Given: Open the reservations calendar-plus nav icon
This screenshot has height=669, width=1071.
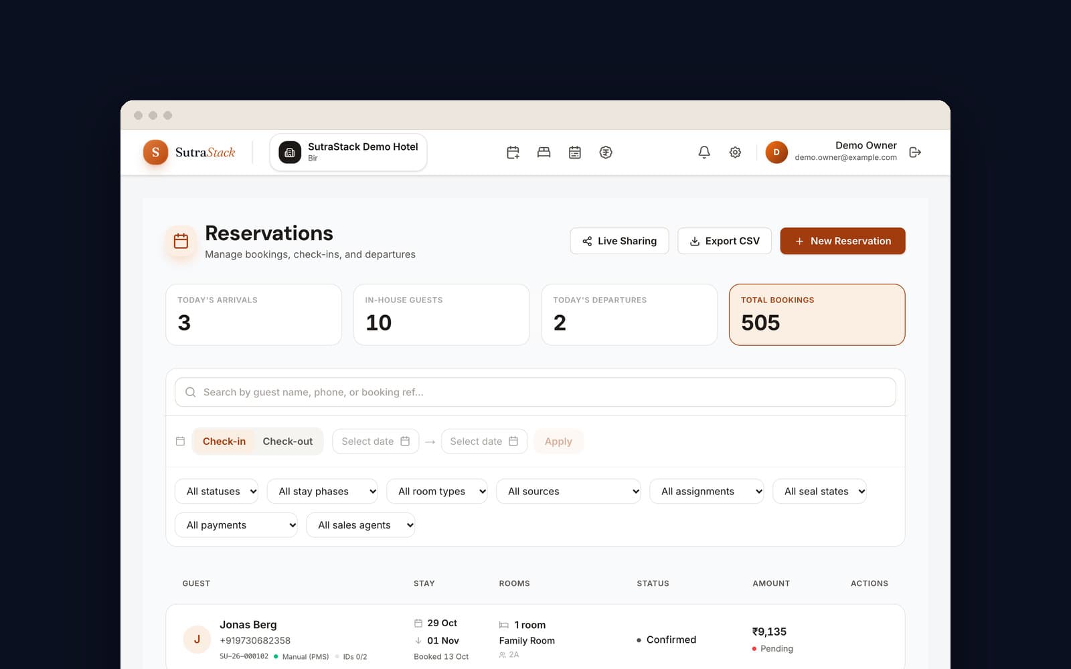Looking at the screenshot, I should [x=513, y=153].
